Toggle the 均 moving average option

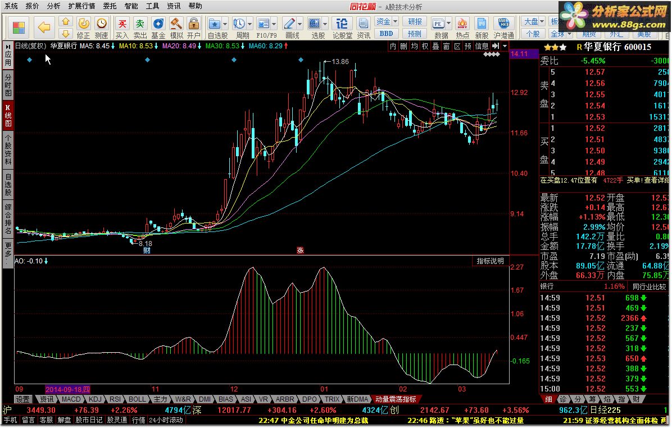coord(415,46)
